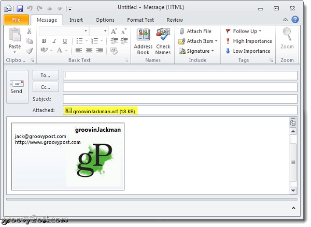311x227 pixels.
Task: Minimize the ribbon with caret icon
Action: [x=286, y=20]
